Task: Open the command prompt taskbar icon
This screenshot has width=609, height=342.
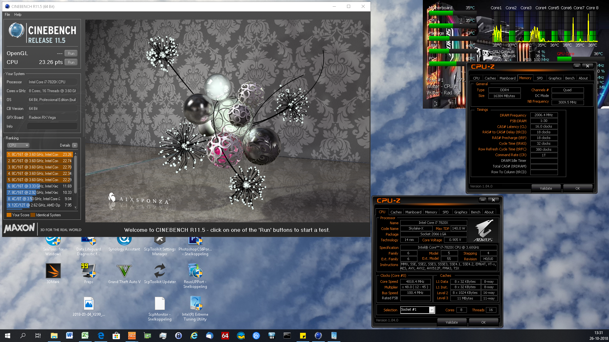Action: 287,336
